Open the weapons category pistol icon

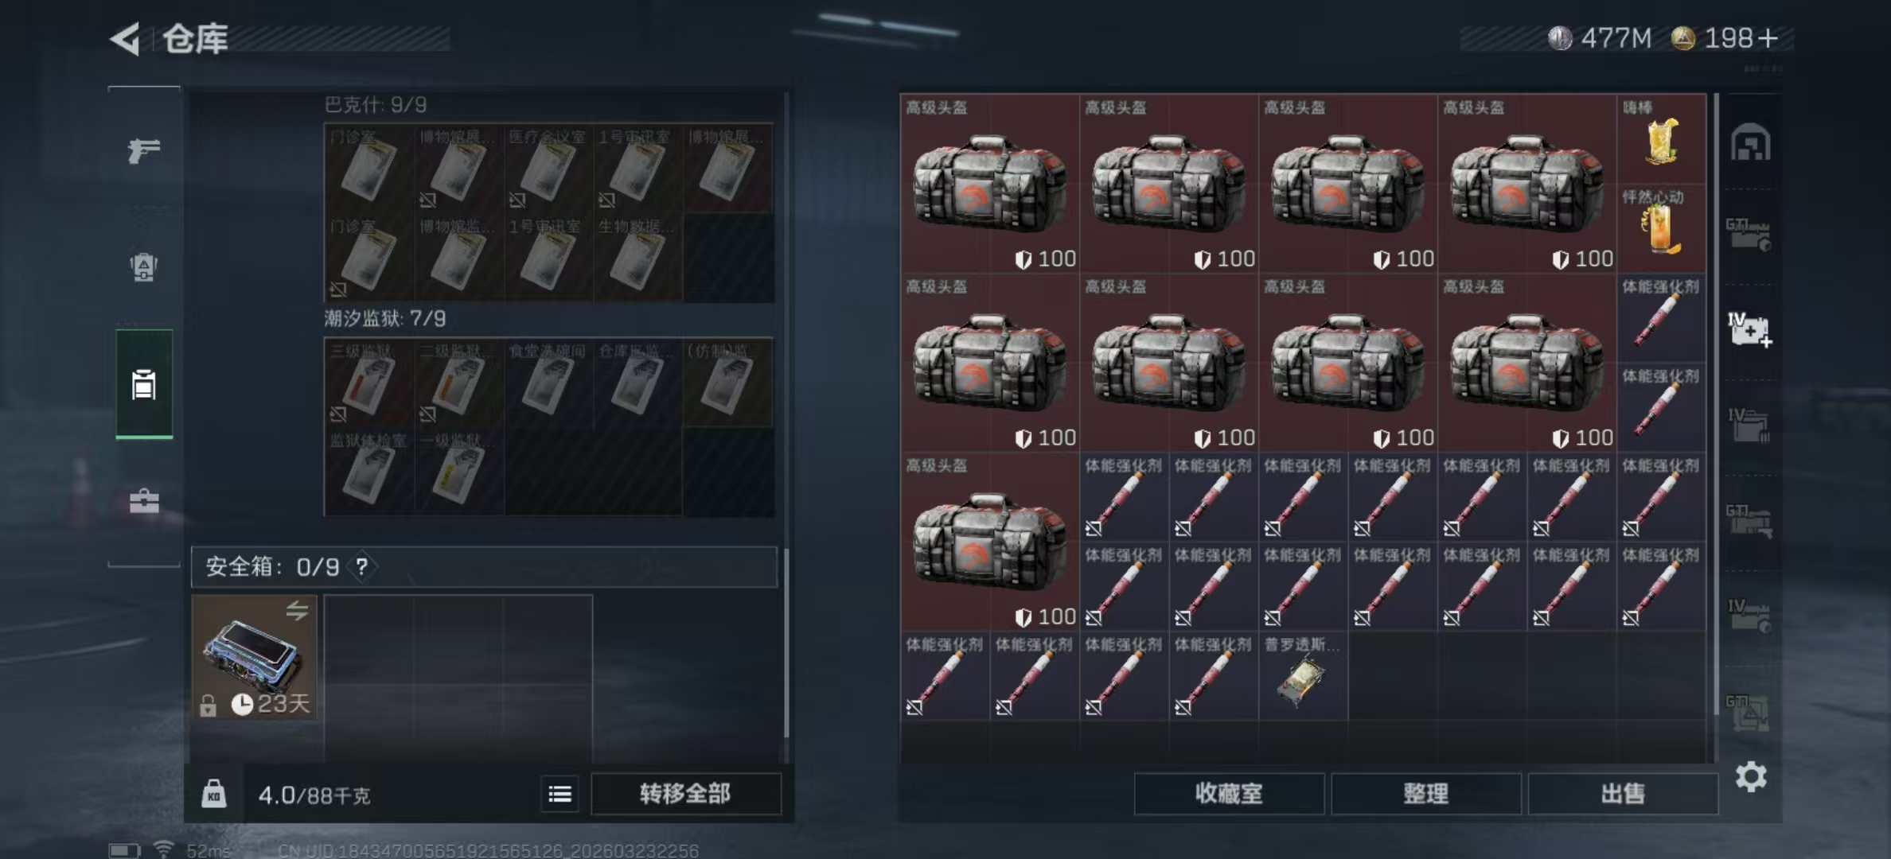coord(144,150)
